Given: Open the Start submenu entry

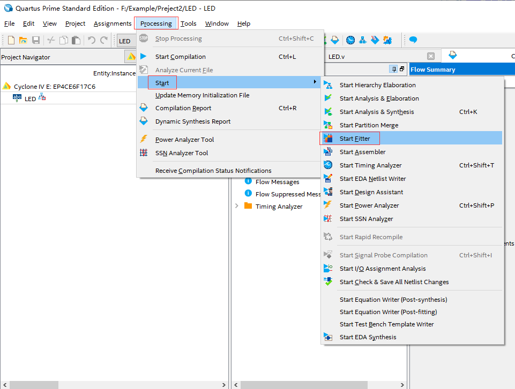Looking at the screenshot, I should (x=229, y=82).
